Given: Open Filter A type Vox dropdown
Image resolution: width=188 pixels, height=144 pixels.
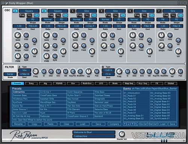Looking at the screenshot, I should tap(24, 70).
